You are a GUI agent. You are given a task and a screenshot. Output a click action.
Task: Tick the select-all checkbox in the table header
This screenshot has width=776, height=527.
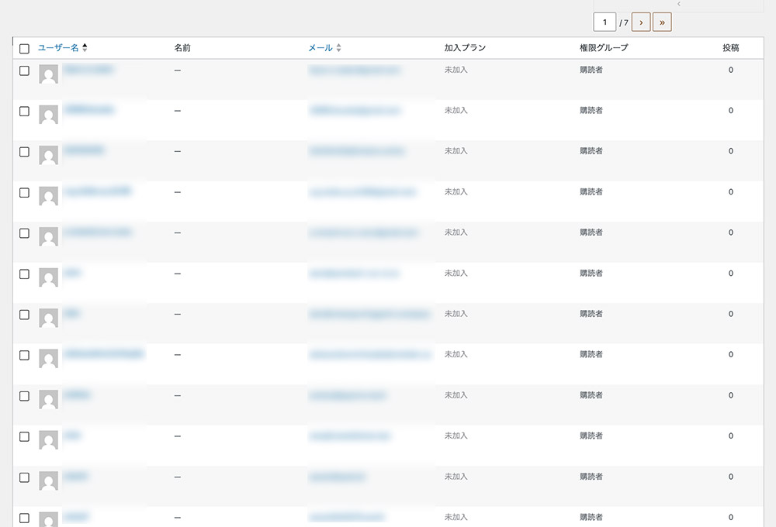point(24,49)
